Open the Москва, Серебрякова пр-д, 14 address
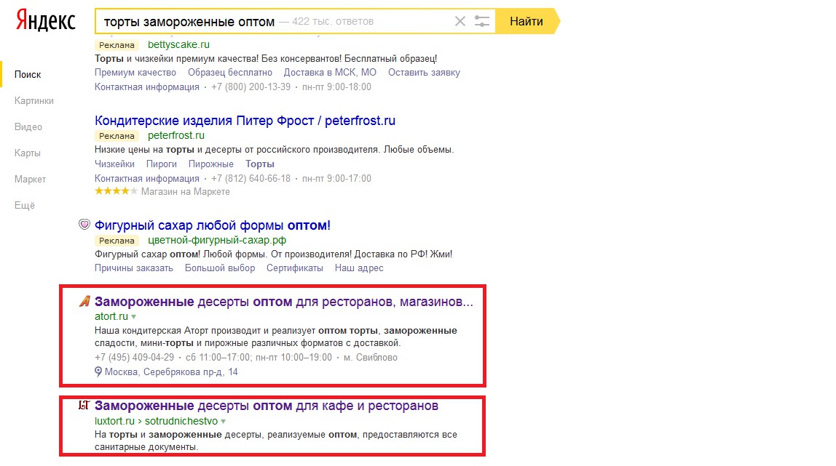Viewport: 836px width, 466px height. 171,371
